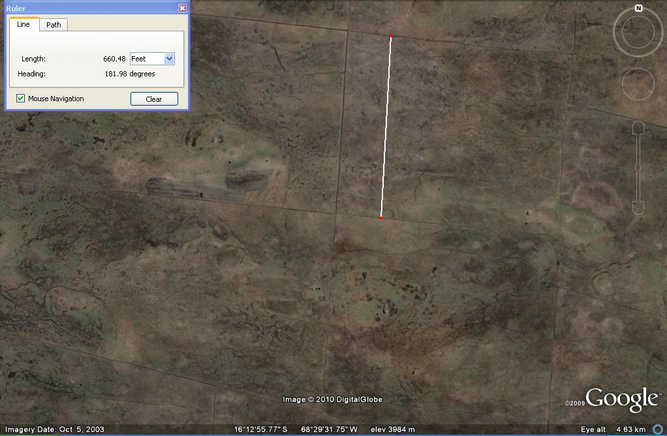Switch to the Line tab
Screen dimensions: 667x436
[23, 25]
